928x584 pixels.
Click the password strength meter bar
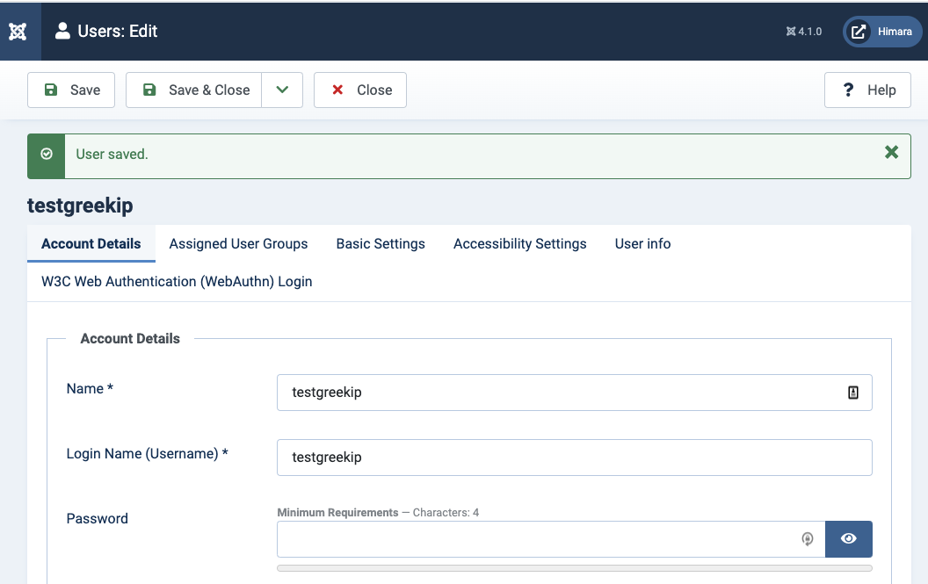(574, 568)
